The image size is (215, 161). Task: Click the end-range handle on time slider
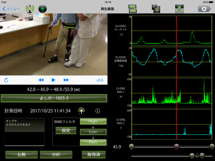pos(212,147)
